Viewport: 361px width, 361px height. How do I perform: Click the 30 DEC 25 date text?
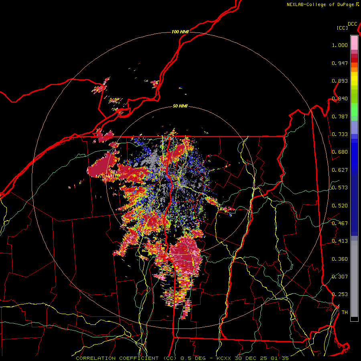(x=251, y=358)
